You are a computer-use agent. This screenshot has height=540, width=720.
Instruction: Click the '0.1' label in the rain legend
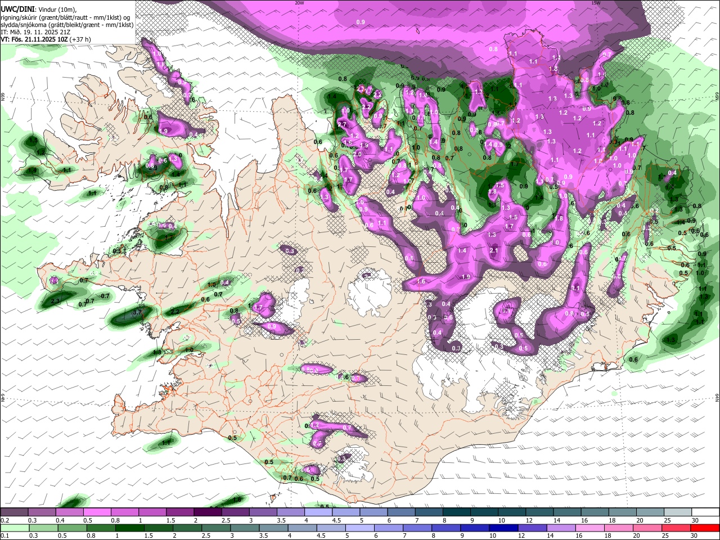click(5, 536)
